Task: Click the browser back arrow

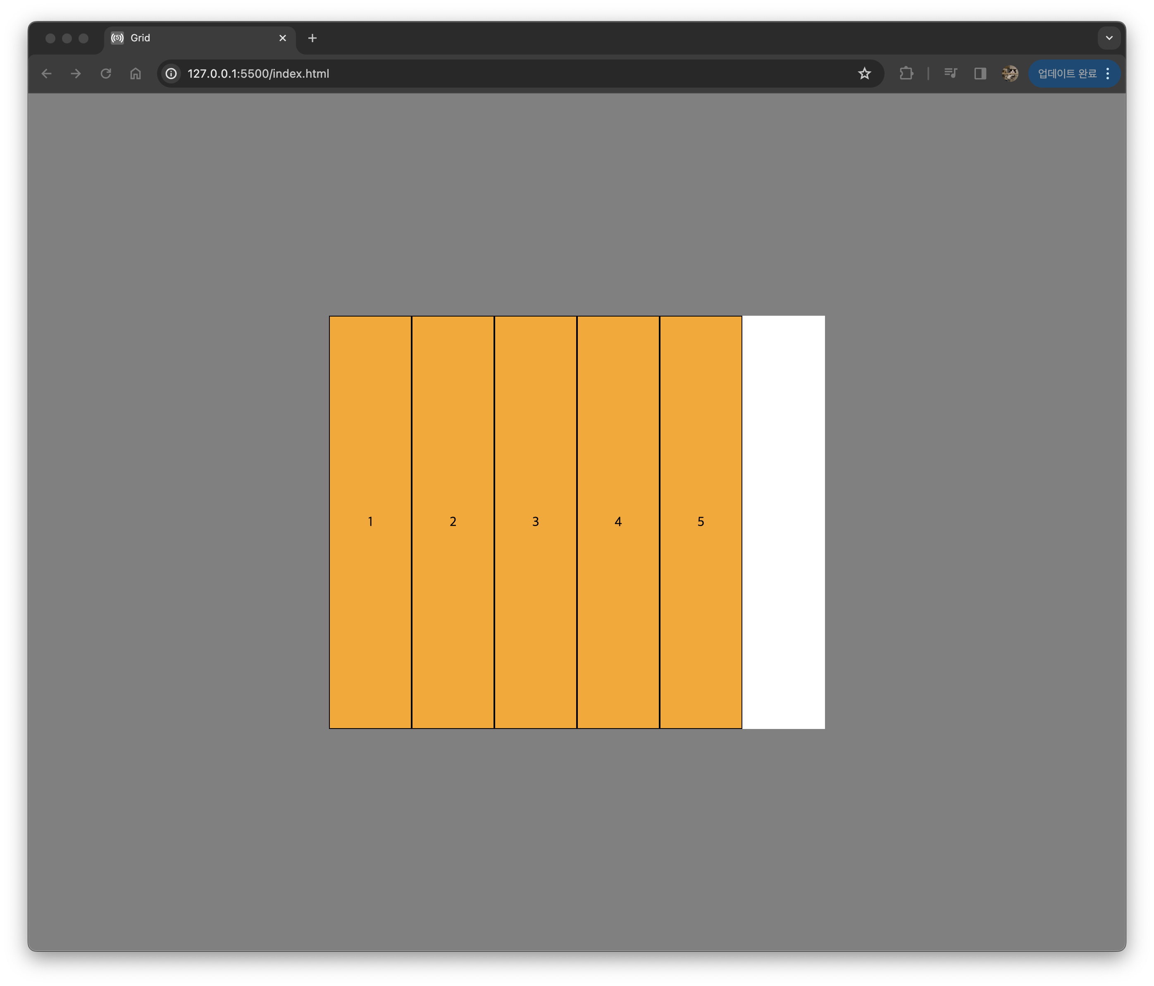Action: tap(47, 74)
